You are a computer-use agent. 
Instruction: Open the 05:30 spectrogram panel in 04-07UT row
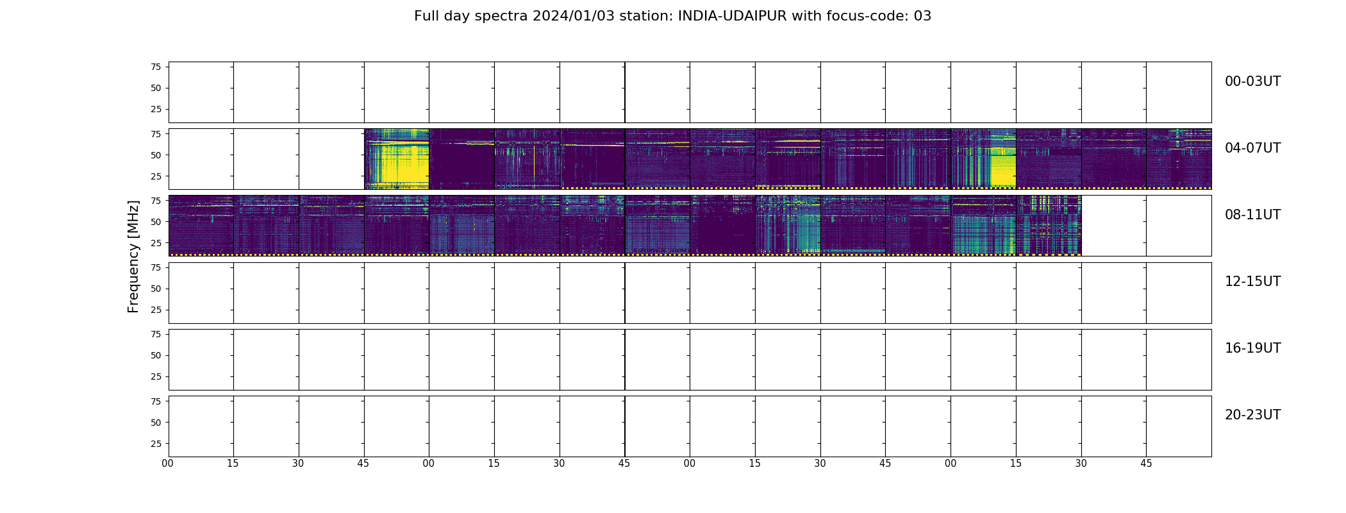click(592, 159)
